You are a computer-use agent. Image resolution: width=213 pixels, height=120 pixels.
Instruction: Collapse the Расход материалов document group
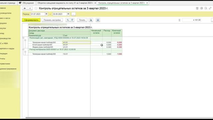tap(23, 49)
